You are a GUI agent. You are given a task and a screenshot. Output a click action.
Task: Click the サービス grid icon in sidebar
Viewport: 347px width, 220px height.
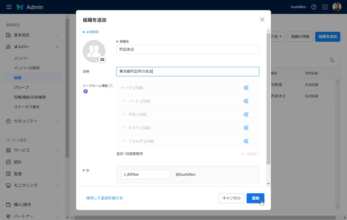tap(8, 150)
